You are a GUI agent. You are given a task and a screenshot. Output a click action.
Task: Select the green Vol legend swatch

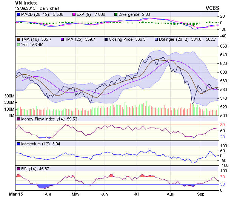[x=18, y=45]
